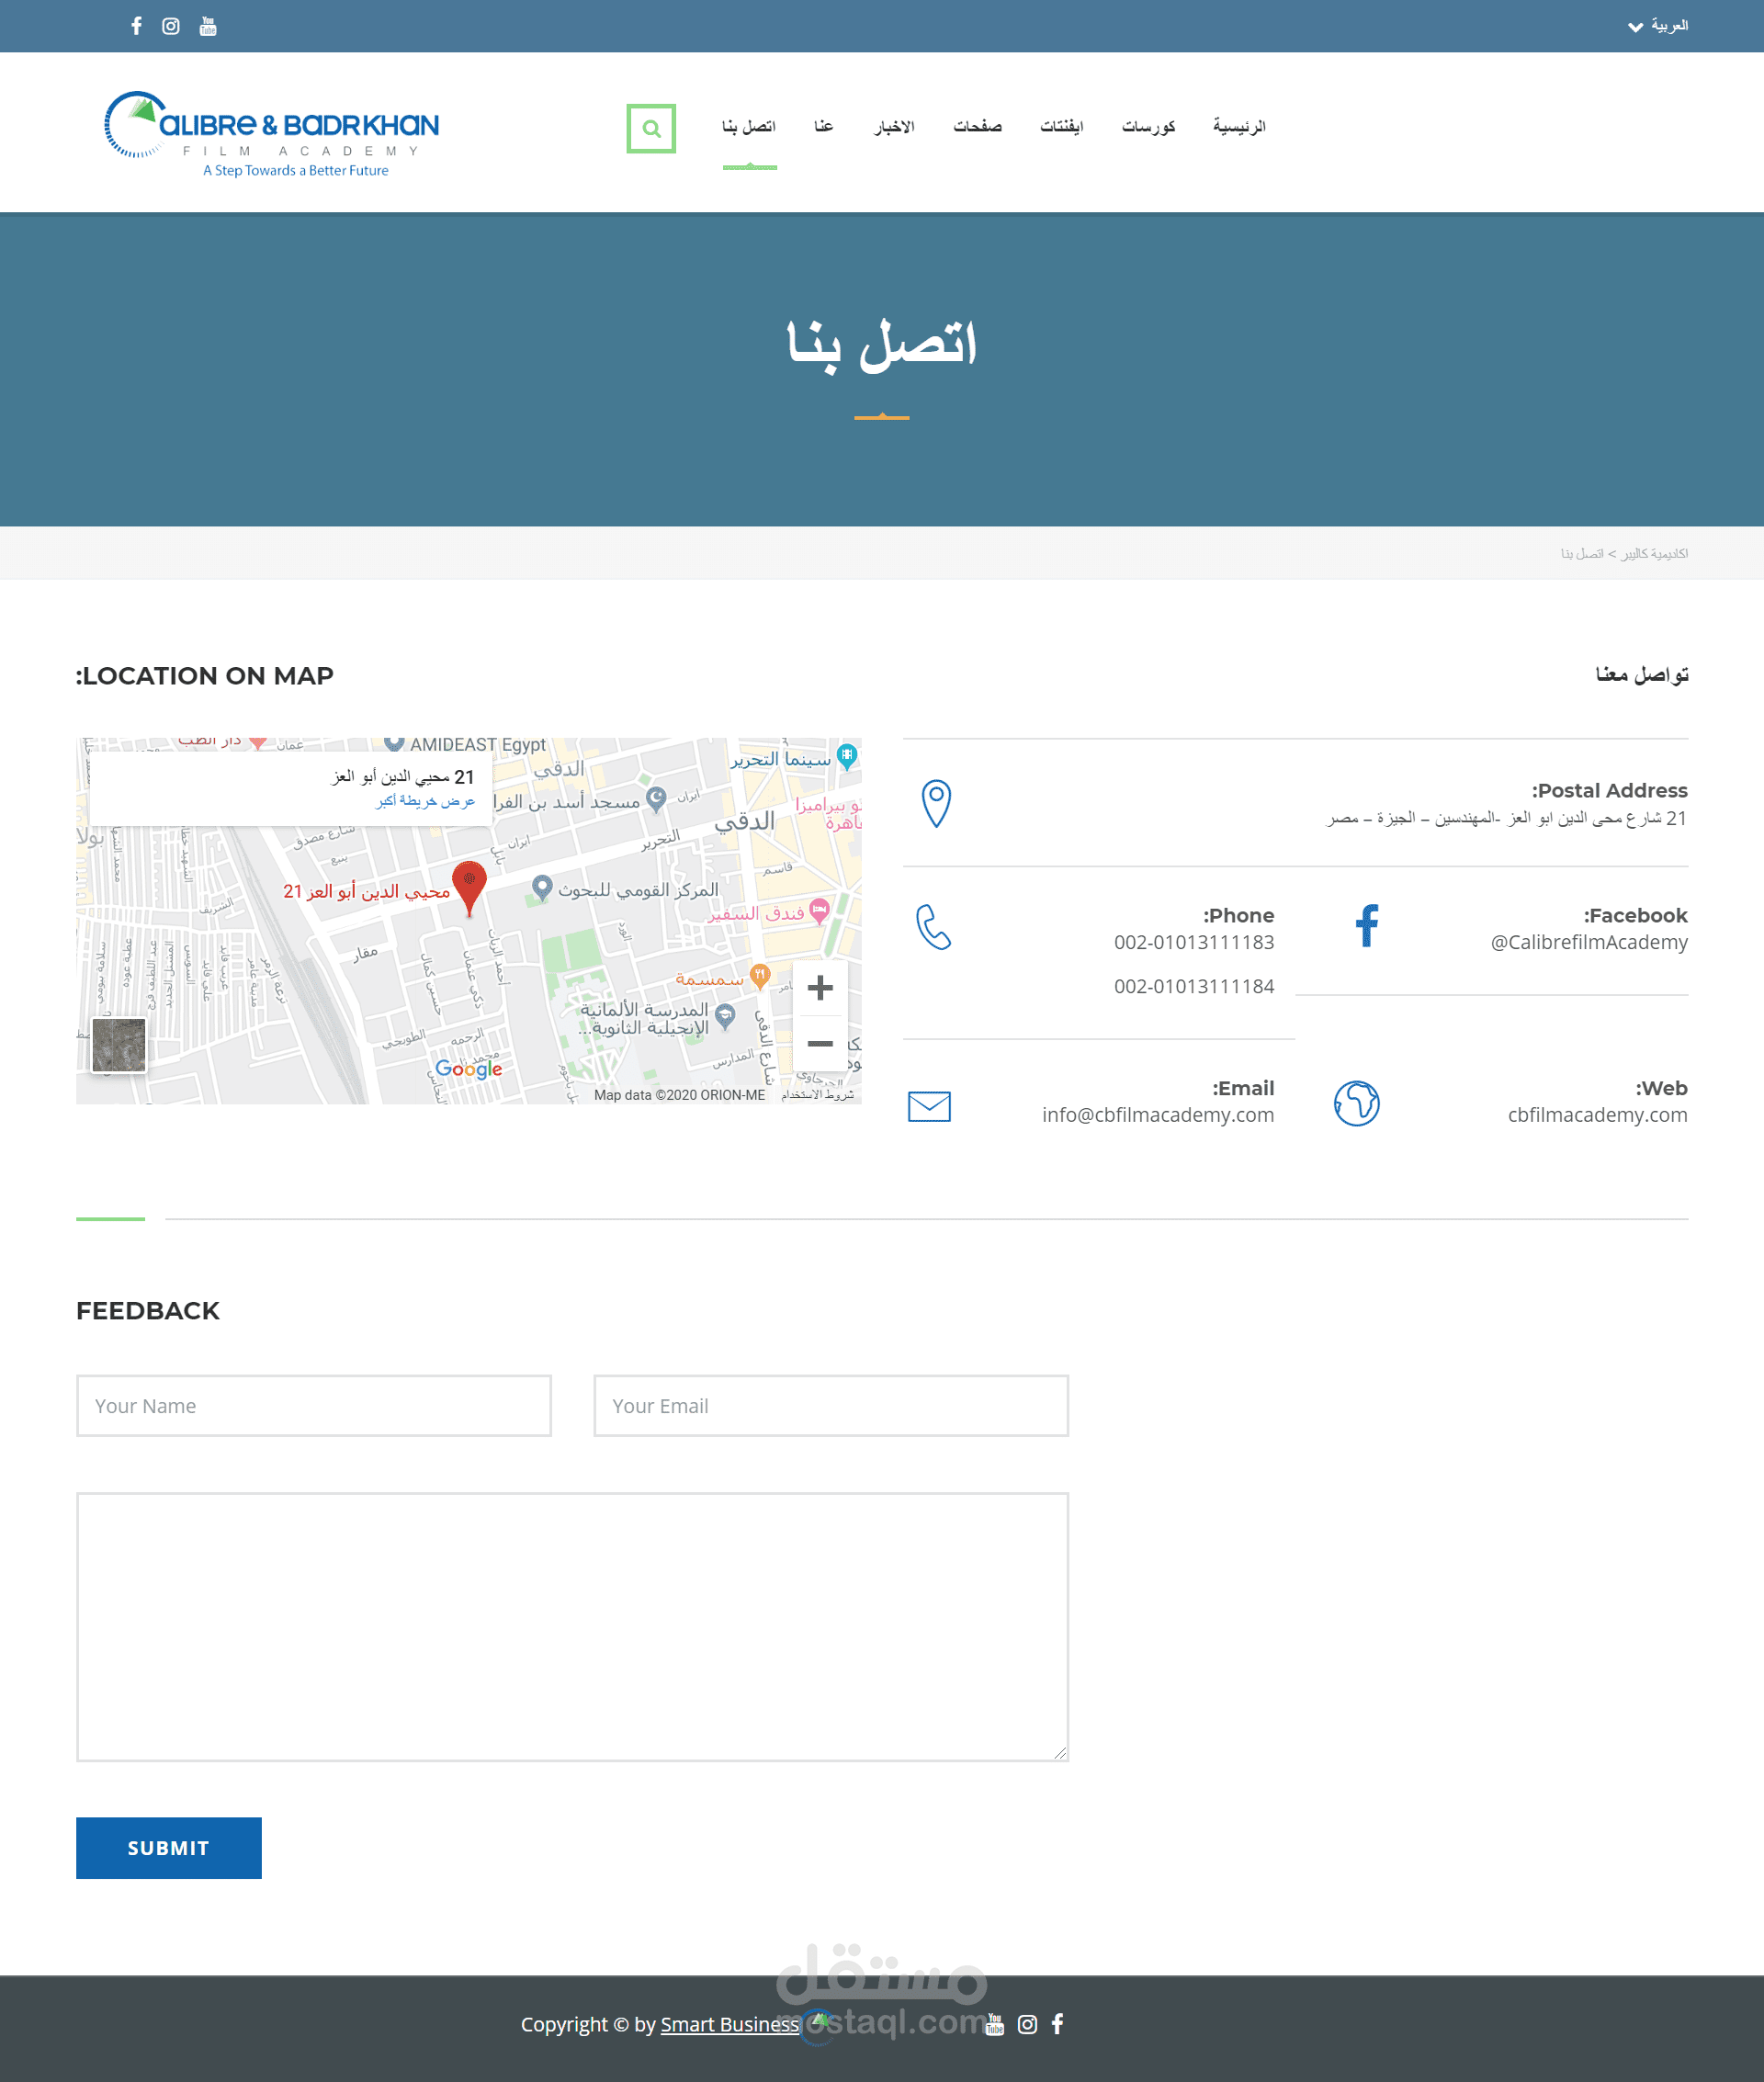Zoom out of the map with minus
The width and height of the screenshot is (1764, 2082).
(820, 1044)
